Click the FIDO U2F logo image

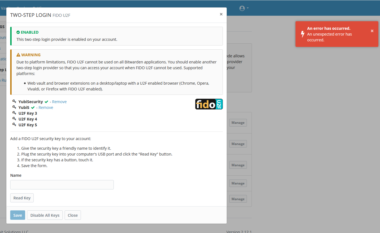pos(209,104)
